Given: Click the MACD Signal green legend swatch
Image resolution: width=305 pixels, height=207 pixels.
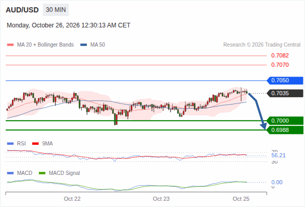Looking at the screenshot, I should pyautogui.click(x=42, y=173).
